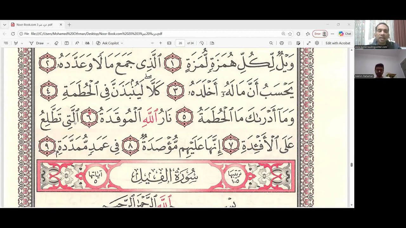Toggle fit to width view

click(169, 43)
